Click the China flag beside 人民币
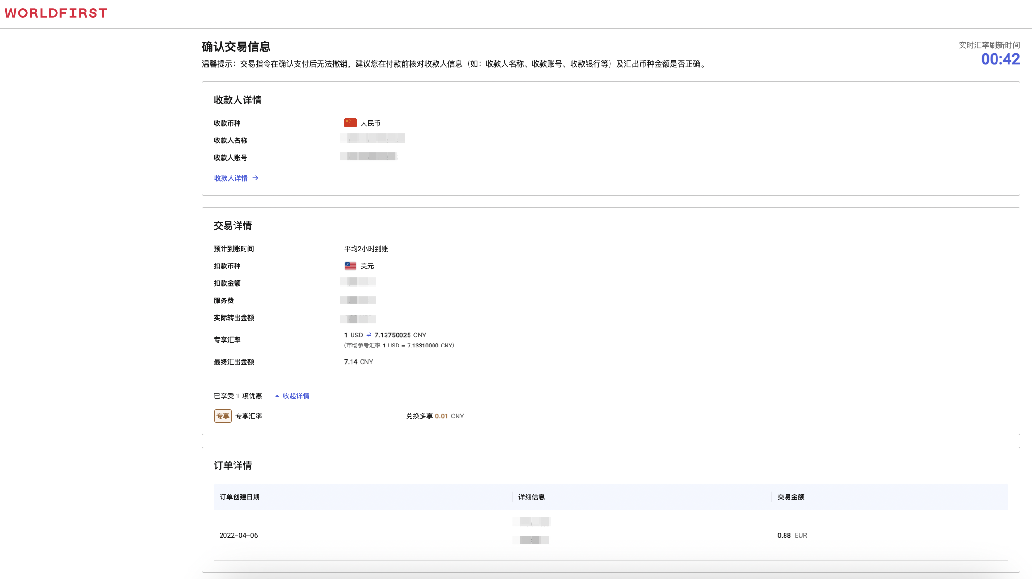Screen dimensions: 1032x579 (x=350, y=122)
